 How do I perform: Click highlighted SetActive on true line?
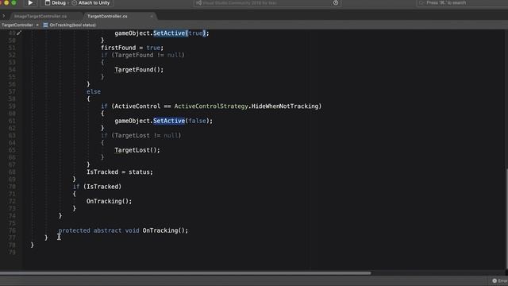tap(169, 33)
